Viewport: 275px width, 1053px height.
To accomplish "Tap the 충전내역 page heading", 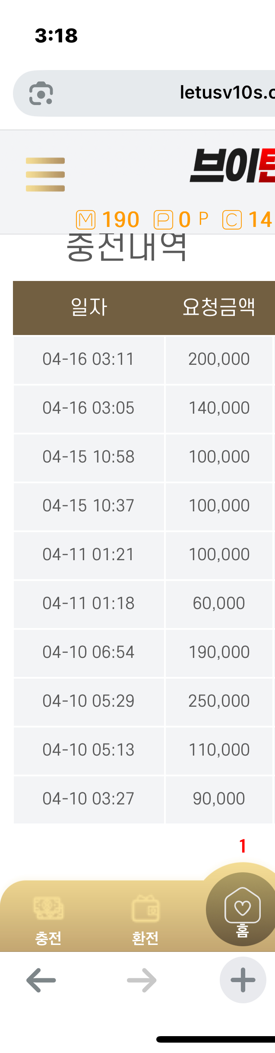I will coord(126,247).
